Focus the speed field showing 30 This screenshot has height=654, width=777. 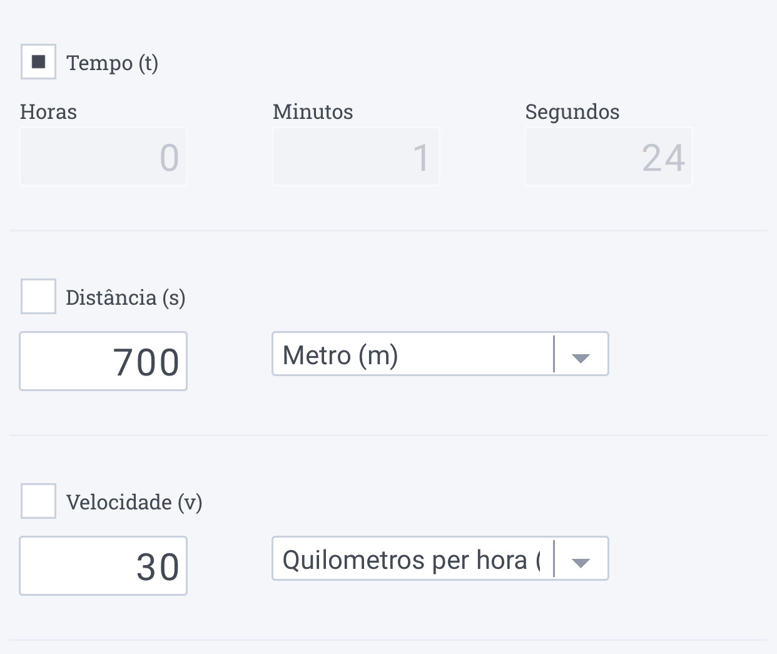point(103,566)
